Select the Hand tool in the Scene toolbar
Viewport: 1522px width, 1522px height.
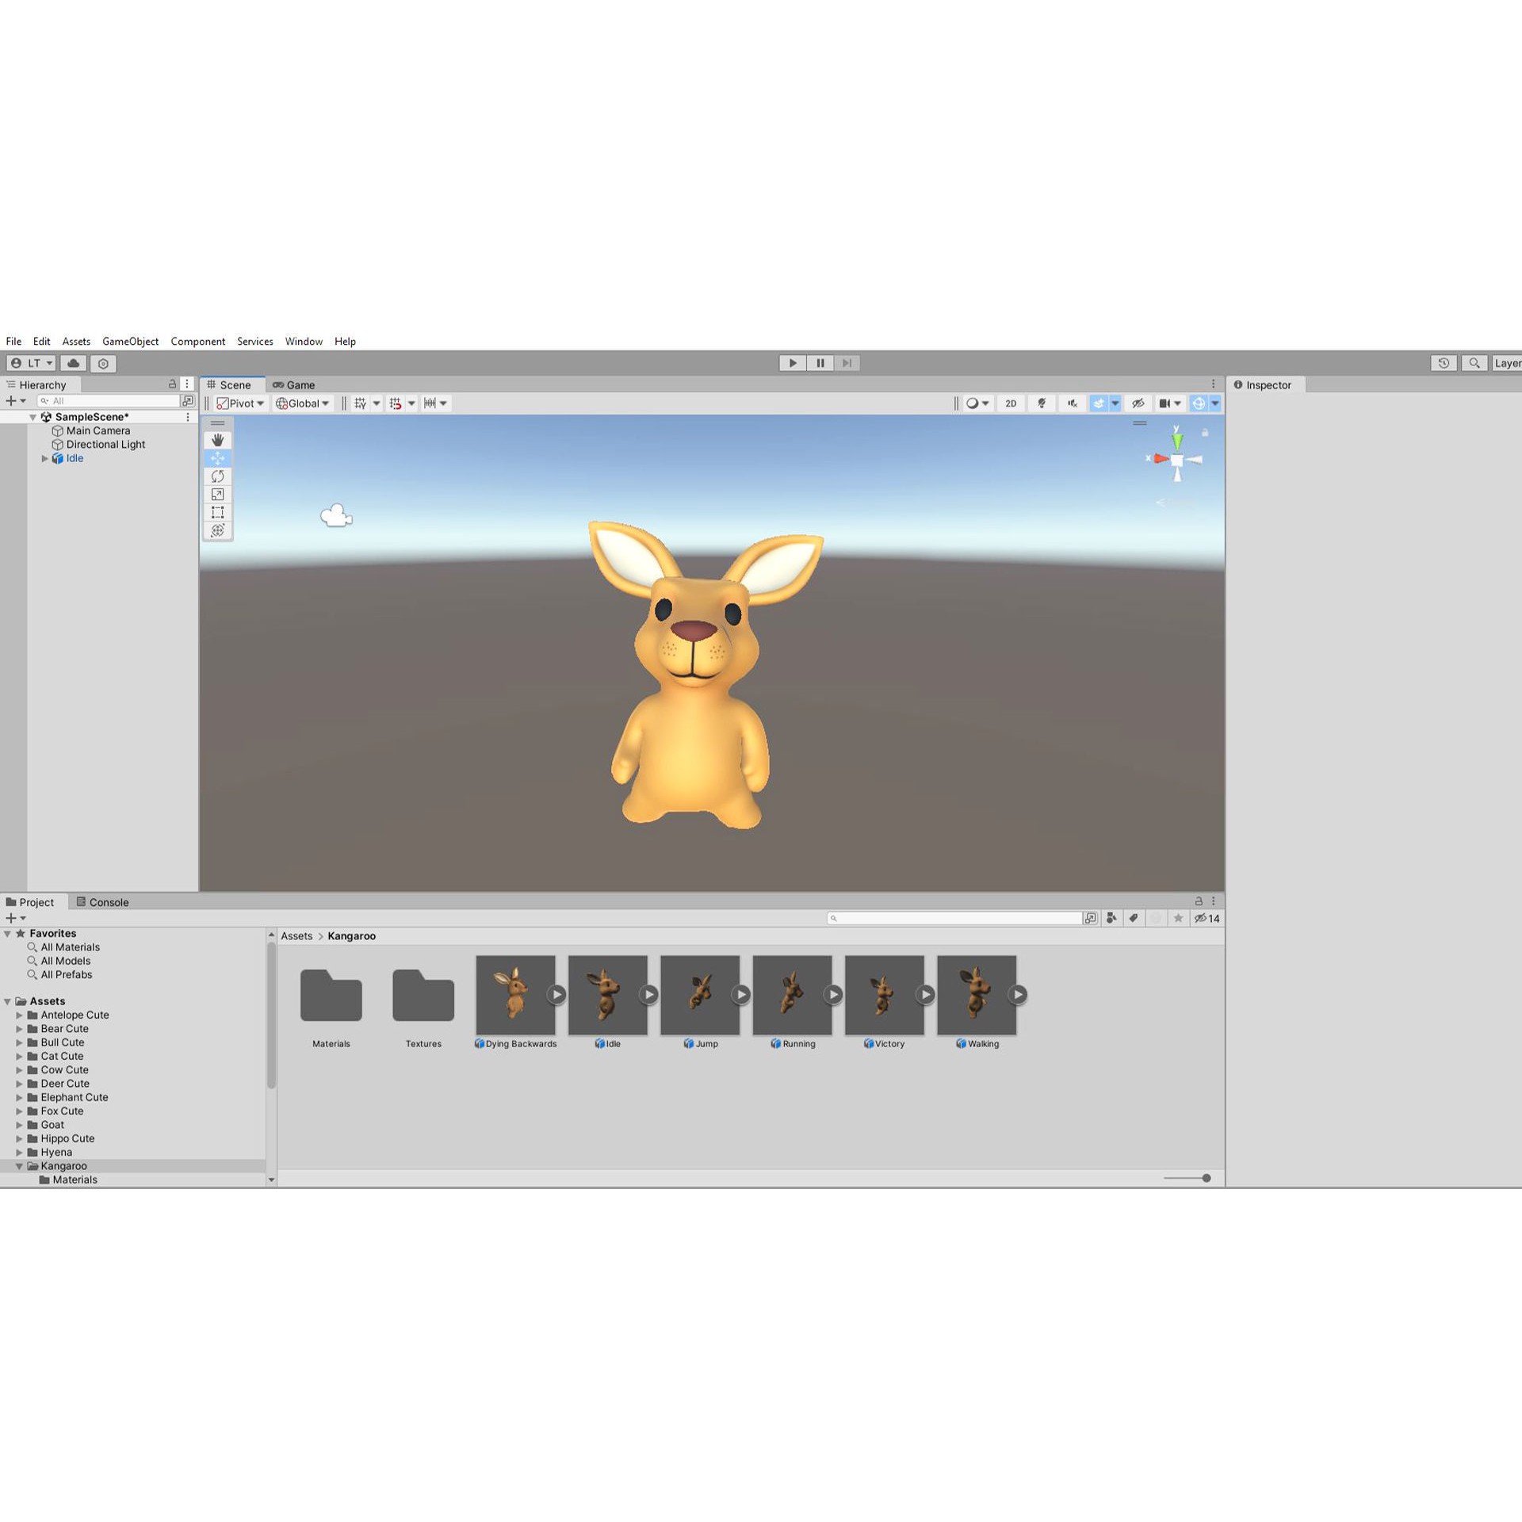(x=218, y=439)
